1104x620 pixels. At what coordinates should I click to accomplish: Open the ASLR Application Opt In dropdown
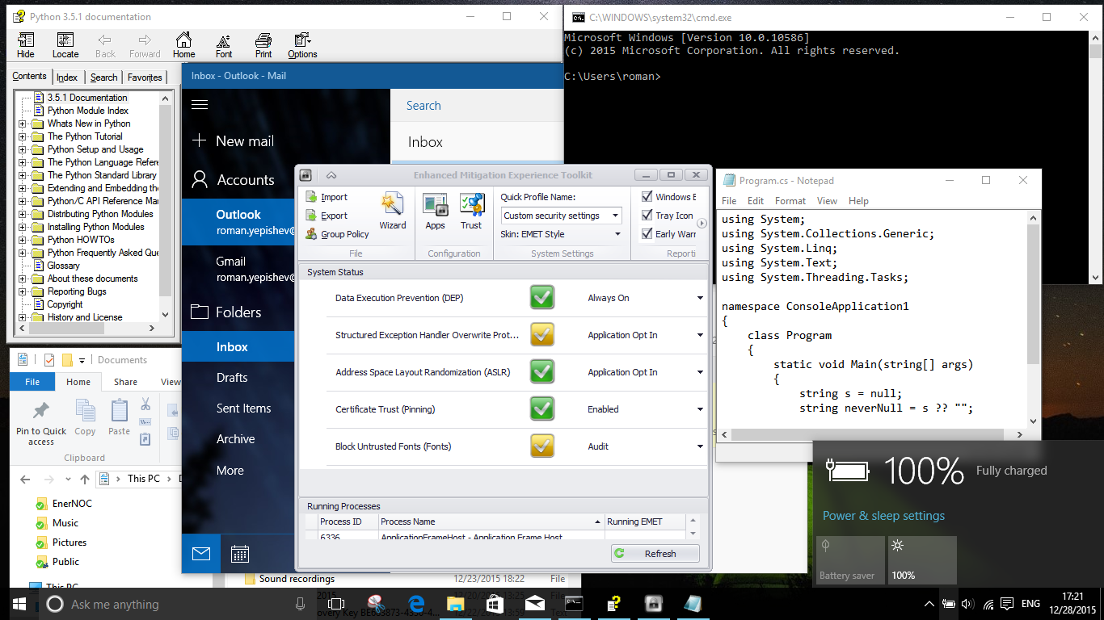point(701,372)
